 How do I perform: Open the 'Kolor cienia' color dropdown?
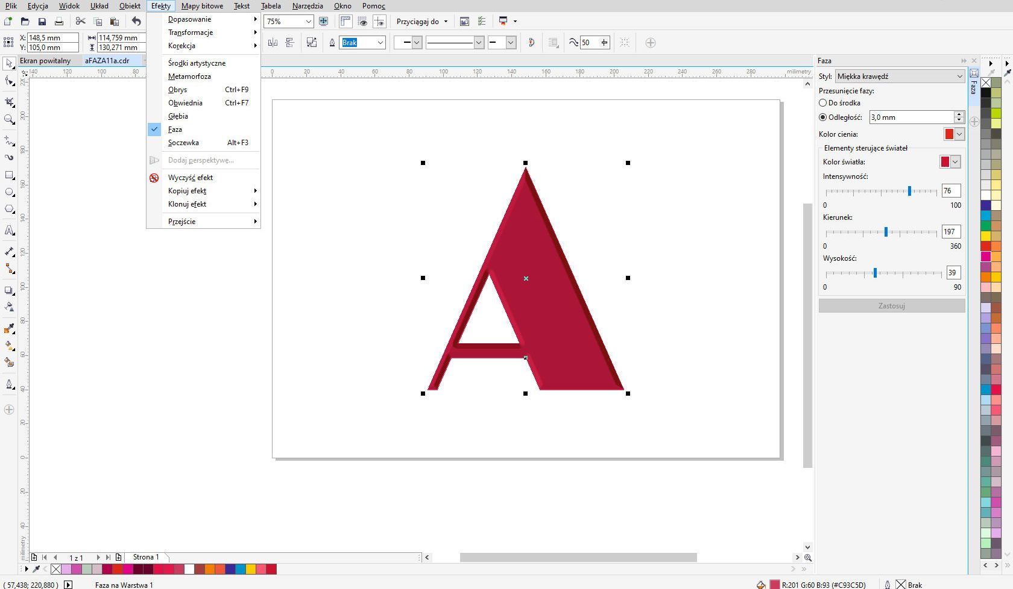(x=959, y=134)
